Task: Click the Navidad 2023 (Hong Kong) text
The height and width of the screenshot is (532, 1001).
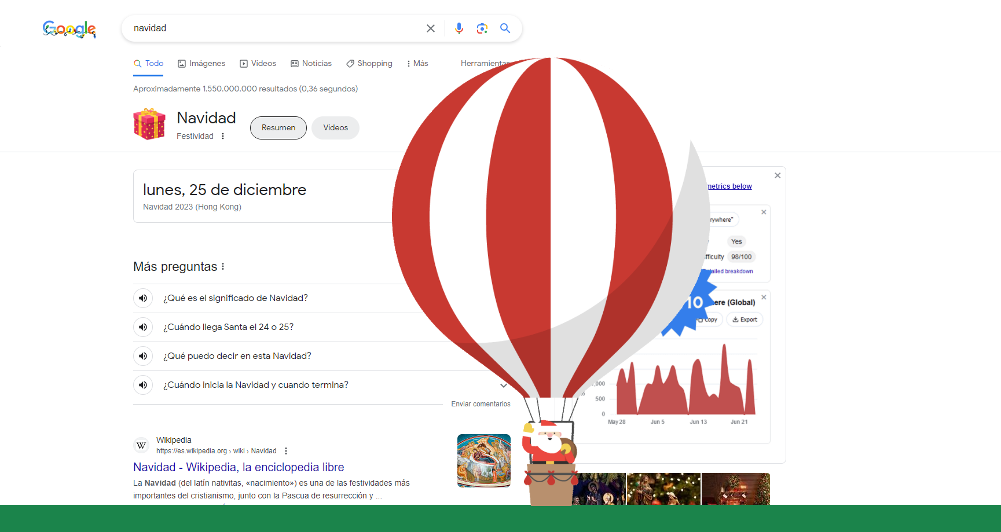Action: pyautogui.click(x=192, y=207)
